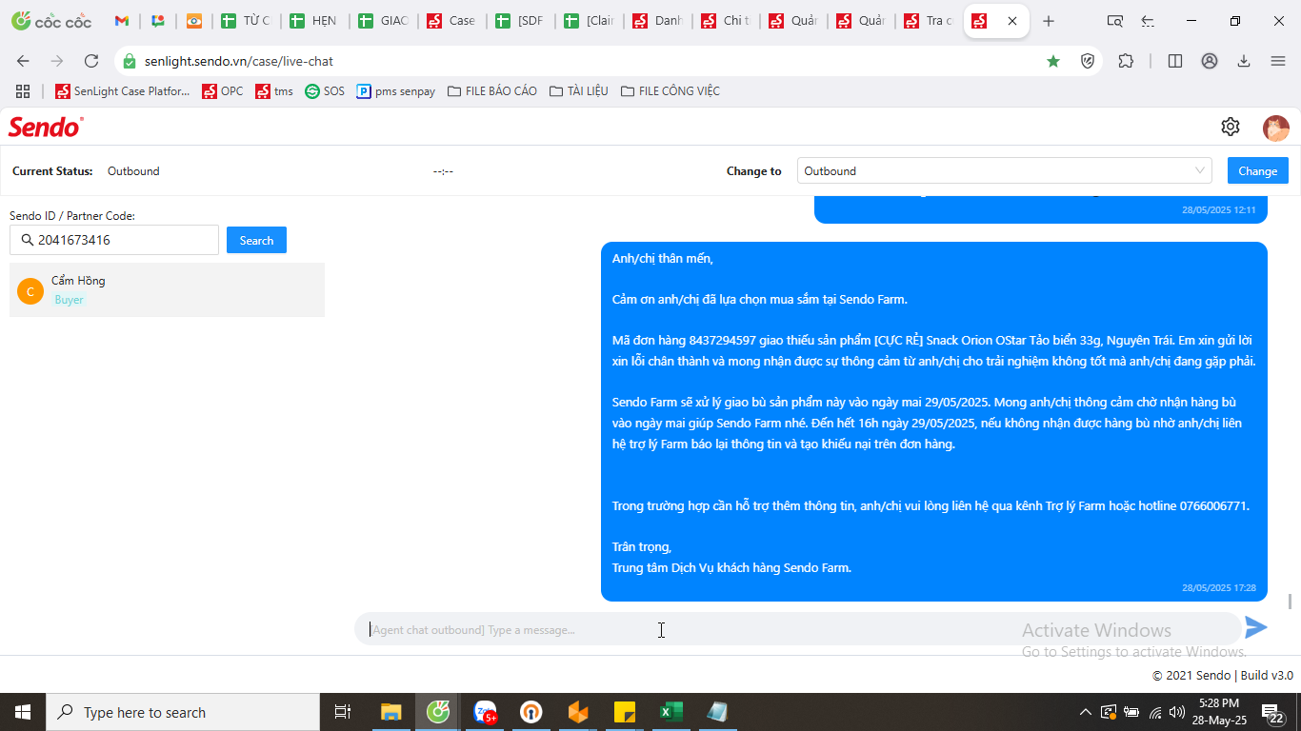Switch to the Chi t tab
The width and height of the screenshot is (1301, 731).
click(725, 21)
